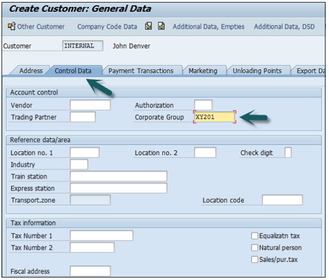This screenshot has width=329, height=280.
Task: Open Additional Data, DSD
Action: [x=285, y=27]
